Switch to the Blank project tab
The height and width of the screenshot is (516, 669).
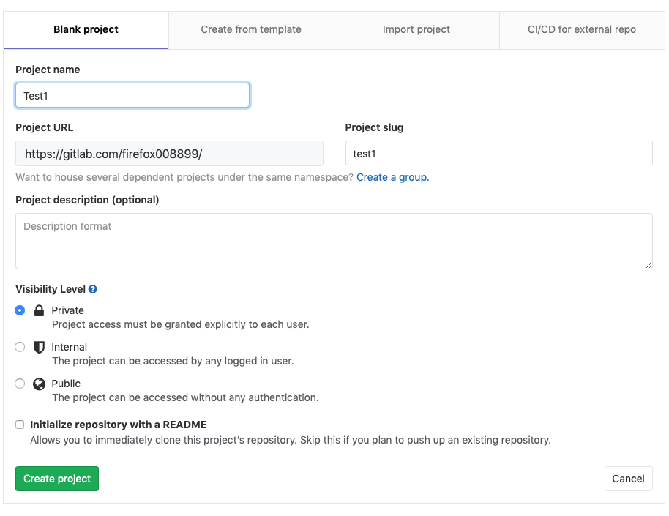pos(86,30)
